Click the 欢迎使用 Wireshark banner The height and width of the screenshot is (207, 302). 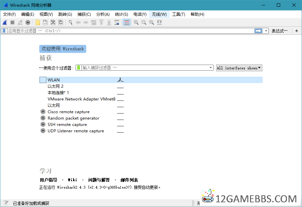pyautogui.click(x=63, y=49)
